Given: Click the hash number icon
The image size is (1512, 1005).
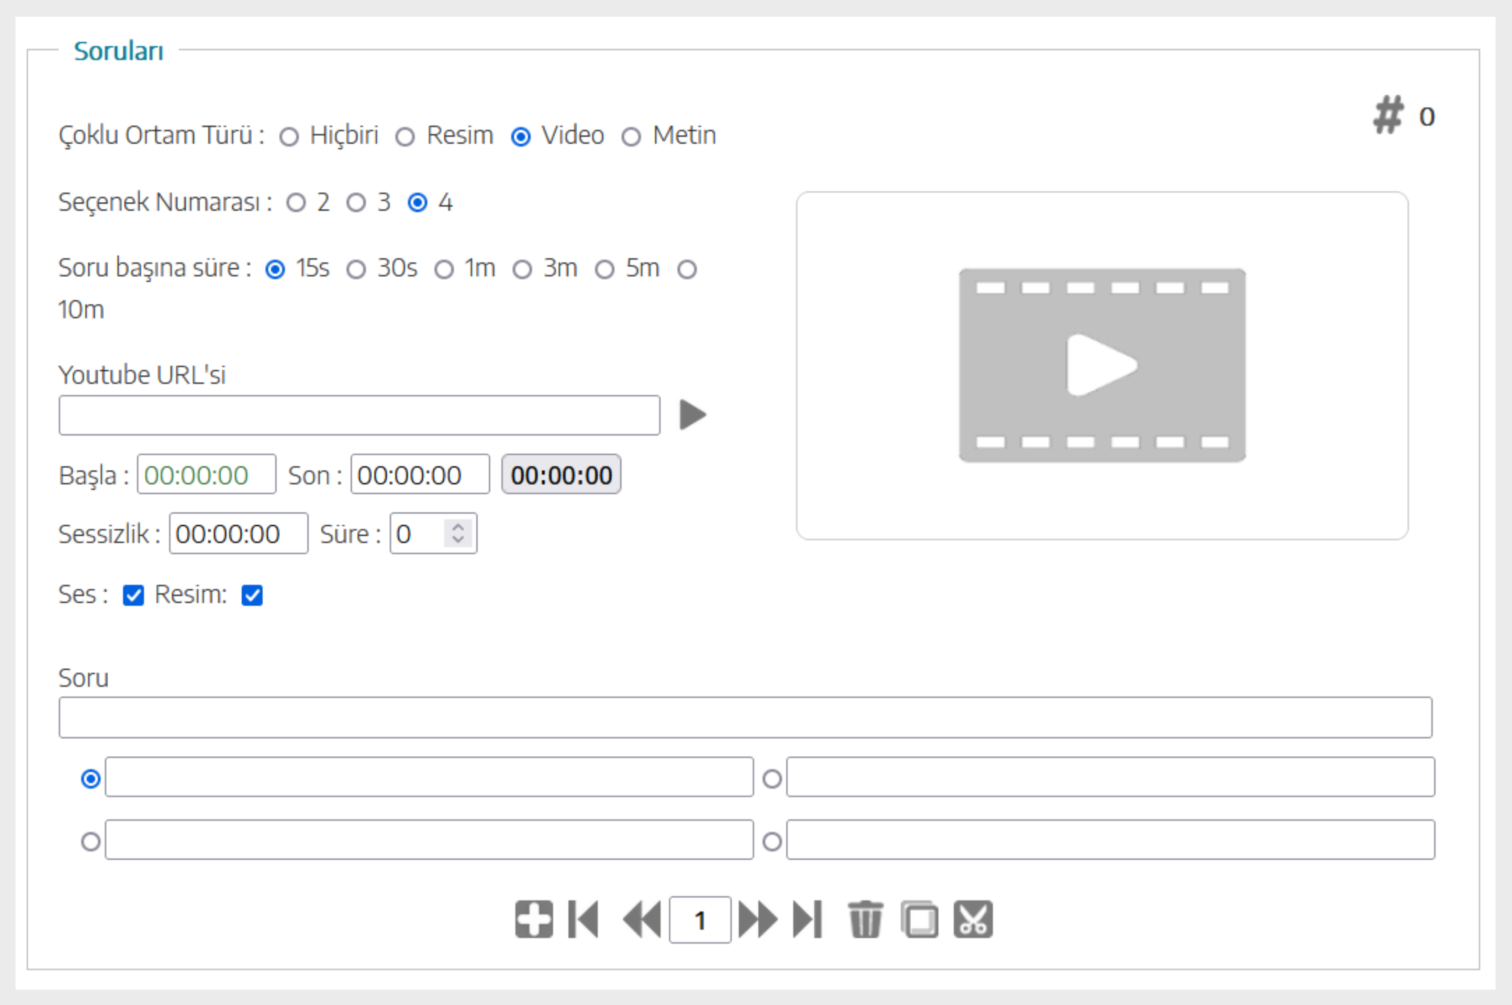Looking at the screenshot, I should (x=1388, y=115).
